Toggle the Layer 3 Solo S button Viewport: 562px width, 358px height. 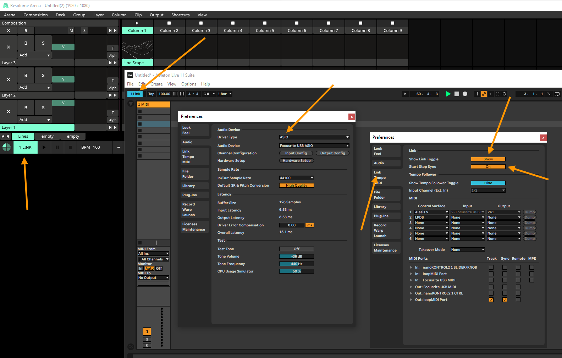point(43,43)
